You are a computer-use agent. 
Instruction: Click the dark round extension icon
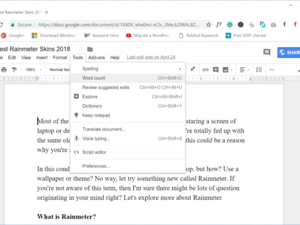tap(241, 25)
